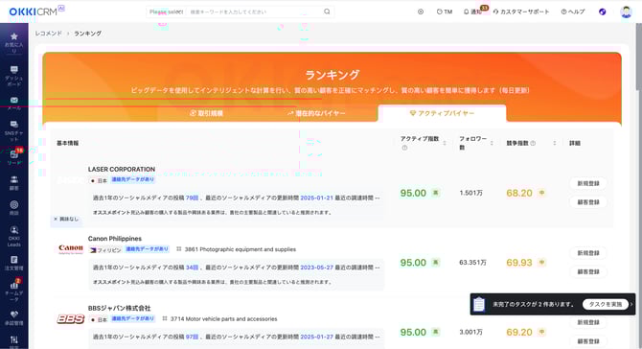This screenshot has width=642, height=349.
Task: Sort by 競争指数 column arrows
Action: (x=555, y=143)
